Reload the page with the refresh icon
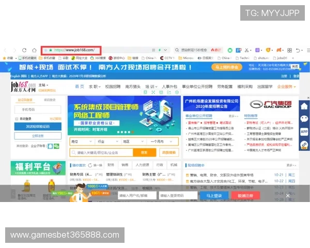This screenshot has width=310, height=248. [x=24, y=50]
